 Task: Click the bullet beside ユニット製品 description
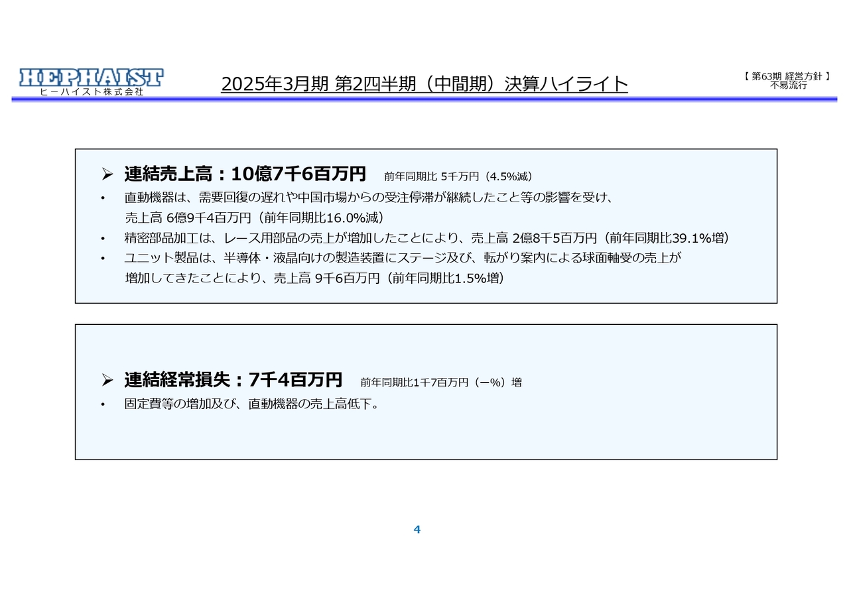102,258
